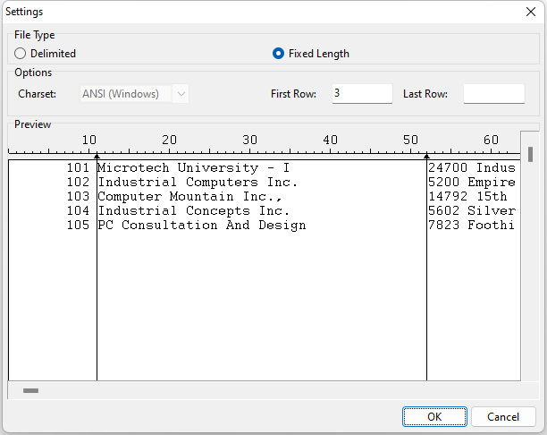Click the First Row input field
This screenshot has width=547, height=435.
pyautogui.click(x=362, y=94)
